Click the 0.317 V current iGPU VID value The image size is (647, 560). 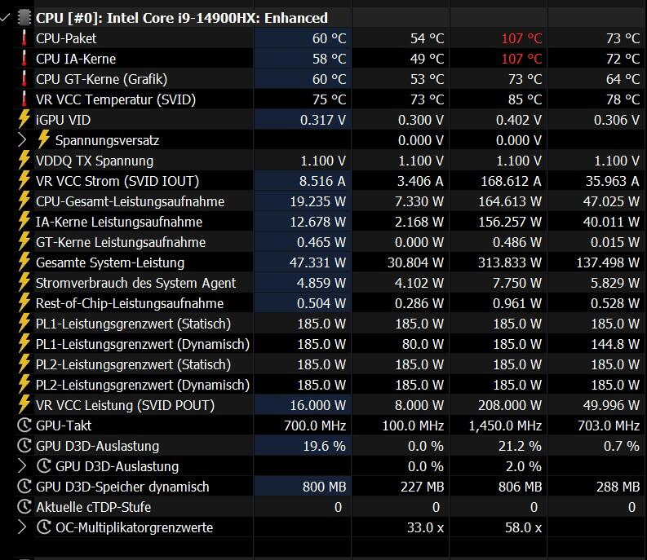coord(323,120)
